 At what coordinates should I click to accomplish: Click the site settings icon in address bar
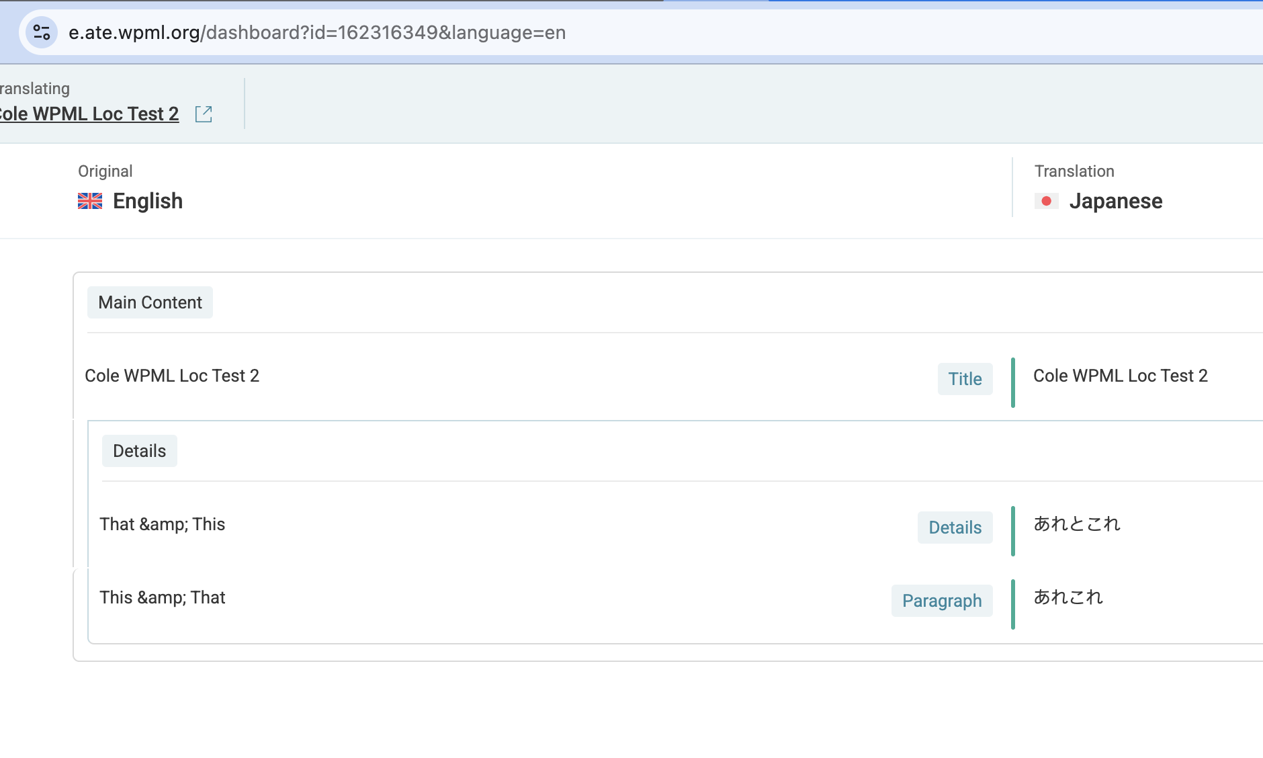tap(42, 32)
